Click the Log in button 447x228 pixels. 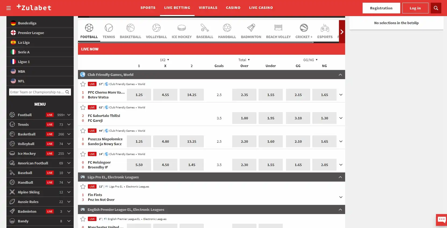(415, 8)
